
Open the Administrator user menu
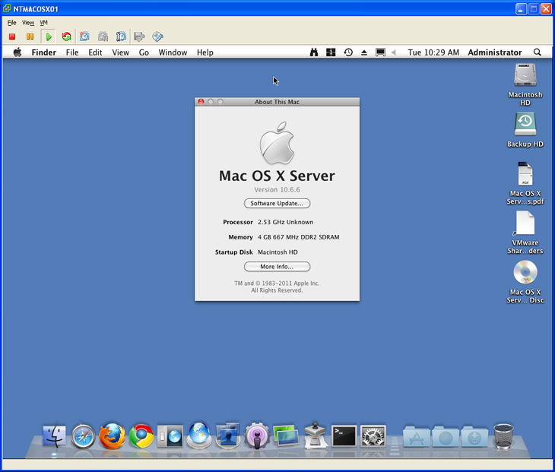(495, 52)
